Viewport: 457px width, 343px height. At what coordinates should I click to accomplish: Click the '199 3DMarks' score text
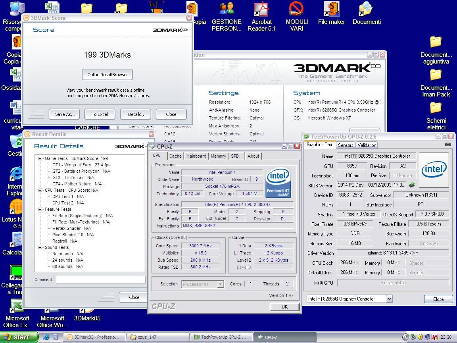(x=107, y=55)
